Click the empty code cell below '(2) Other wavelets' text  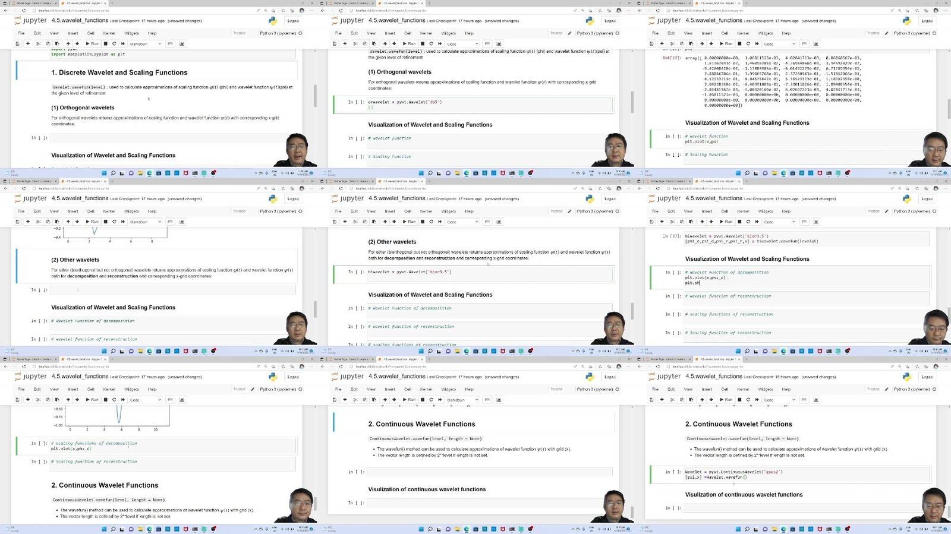(172, 290)
